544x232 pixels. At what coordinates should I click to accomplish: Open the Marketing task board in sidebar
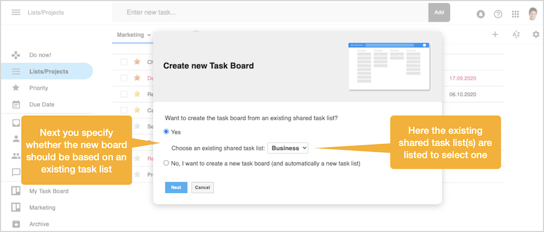coord(42,208)
